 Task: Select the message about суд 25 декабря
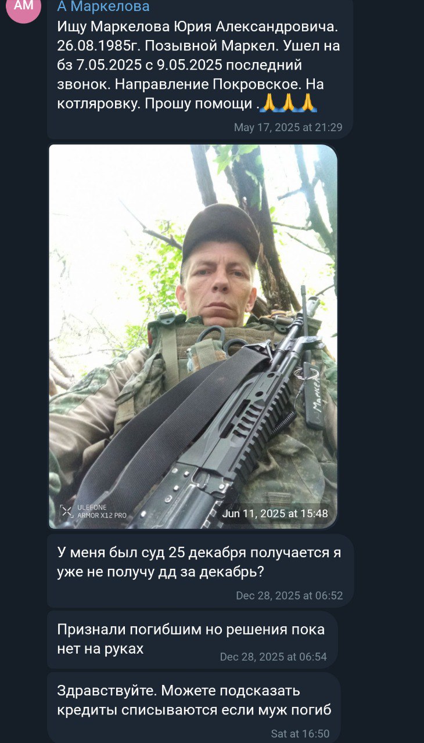[x=200, y=571]
